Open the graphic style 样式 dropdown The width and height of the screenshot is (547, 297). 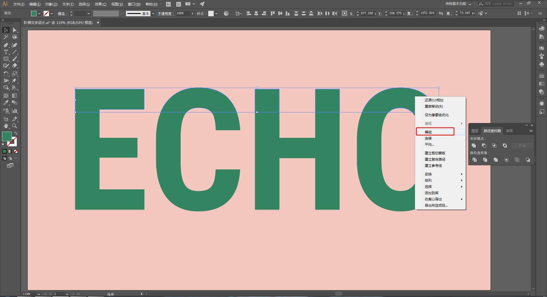pyautogui.click(x=217, y=13)
